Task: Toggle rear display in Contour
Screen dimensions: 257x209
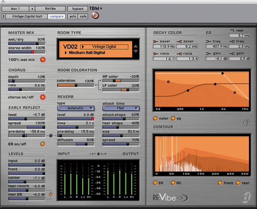Action: pos(238,183)
